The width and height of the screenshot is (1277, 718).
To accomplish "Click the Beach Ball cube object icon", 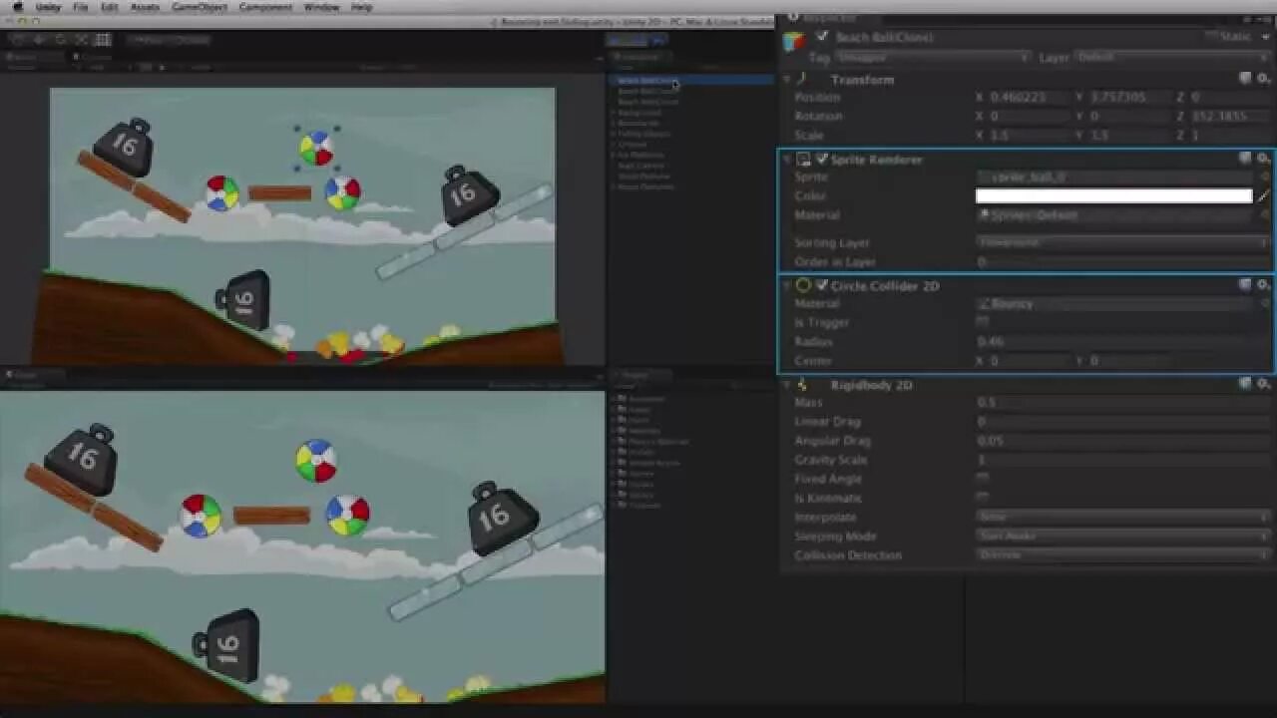I will [x=794, y=41].
